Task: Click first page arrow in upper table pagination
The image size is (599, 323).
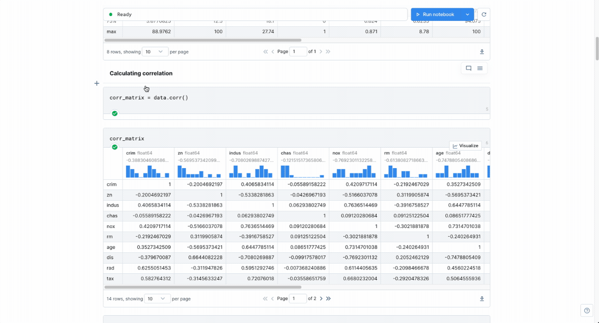Action: [x=266, y=52]
